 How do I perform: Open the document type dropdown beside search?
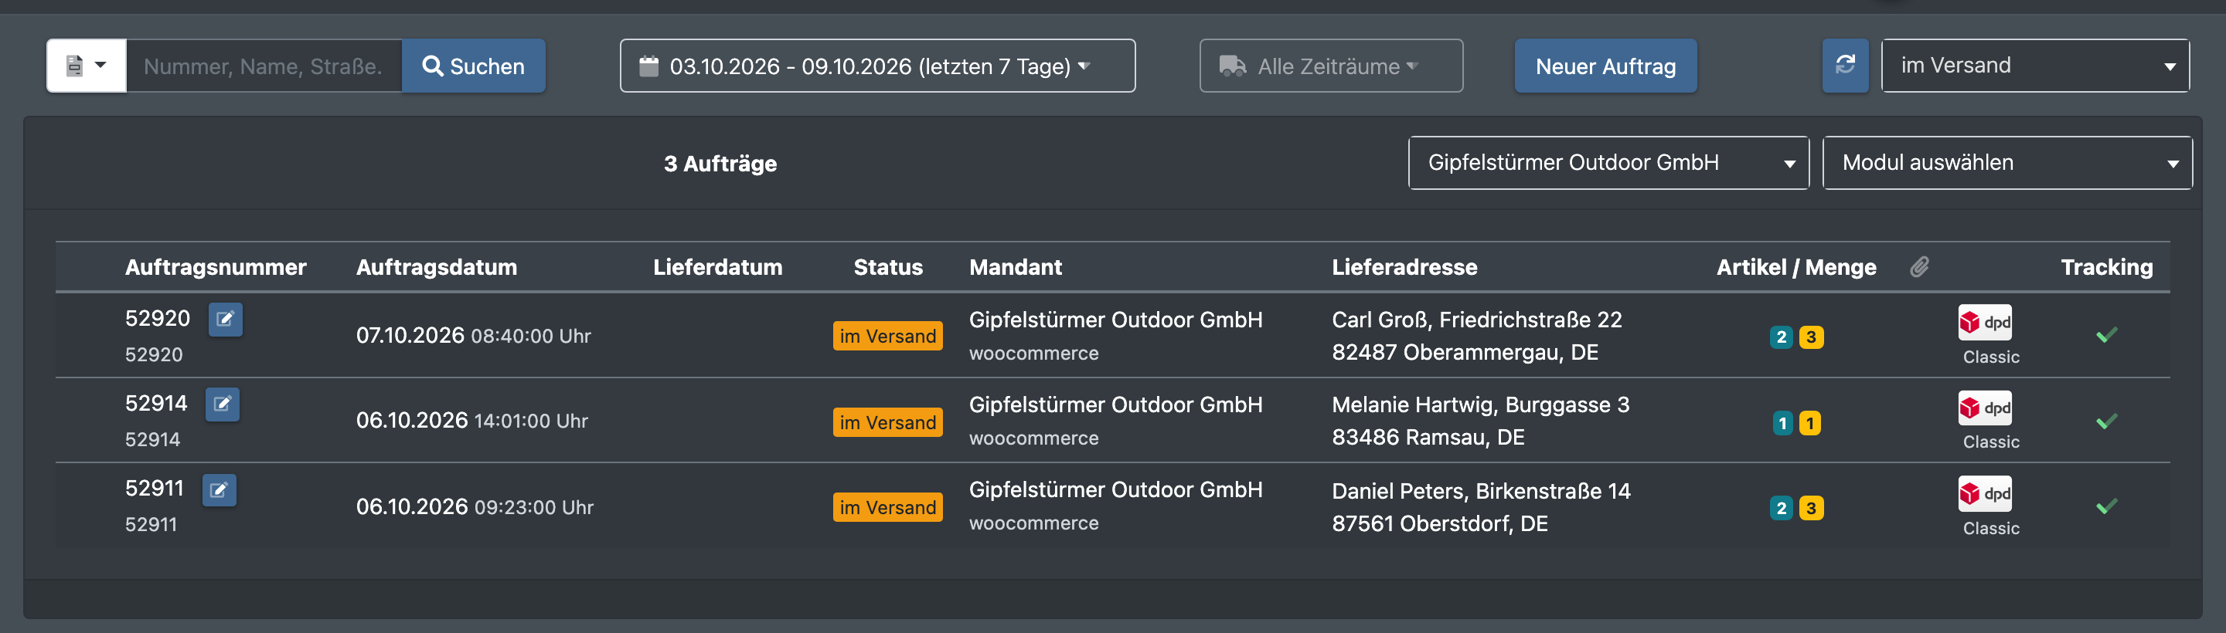(x=87, y=66)
